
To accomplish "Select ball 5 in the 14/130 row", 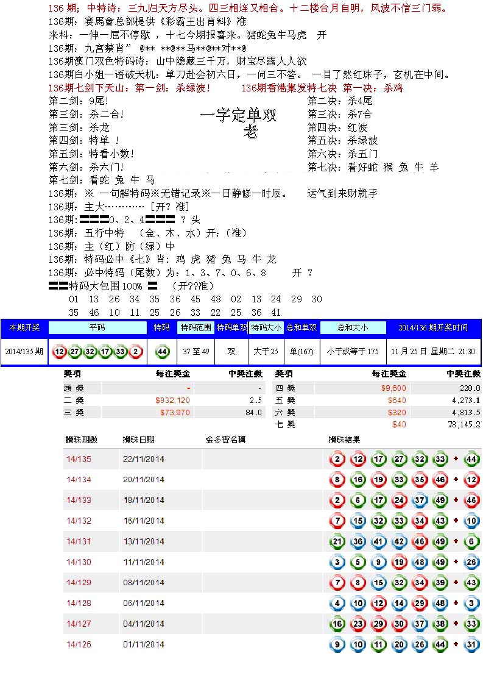I will tap(358, 562).
